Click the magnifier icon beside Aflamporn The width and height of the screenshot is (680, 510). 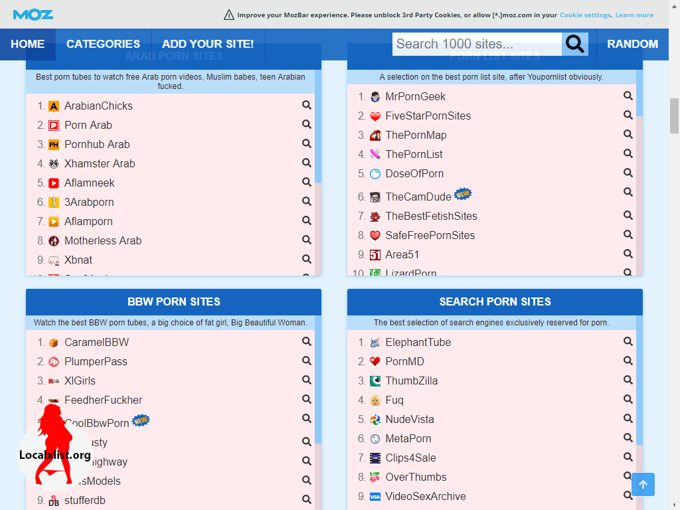tap(307, 220)
